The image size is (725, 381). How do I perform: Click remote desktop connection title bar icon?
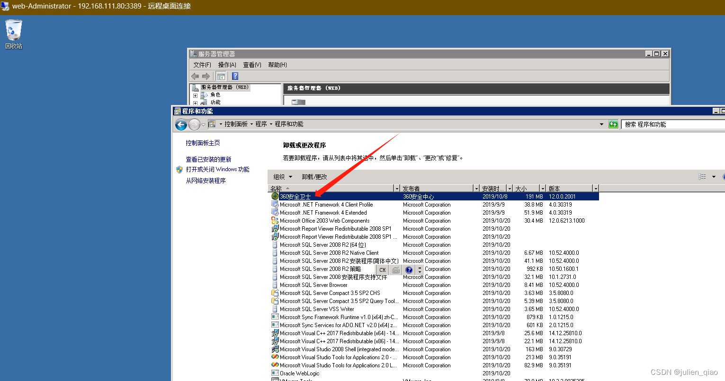5,7
